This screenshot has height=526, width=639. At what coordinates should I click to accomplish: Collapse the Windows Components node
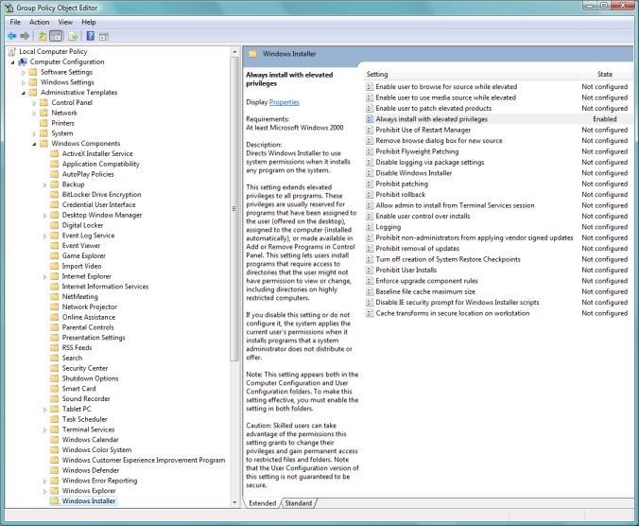click(34, 144)
